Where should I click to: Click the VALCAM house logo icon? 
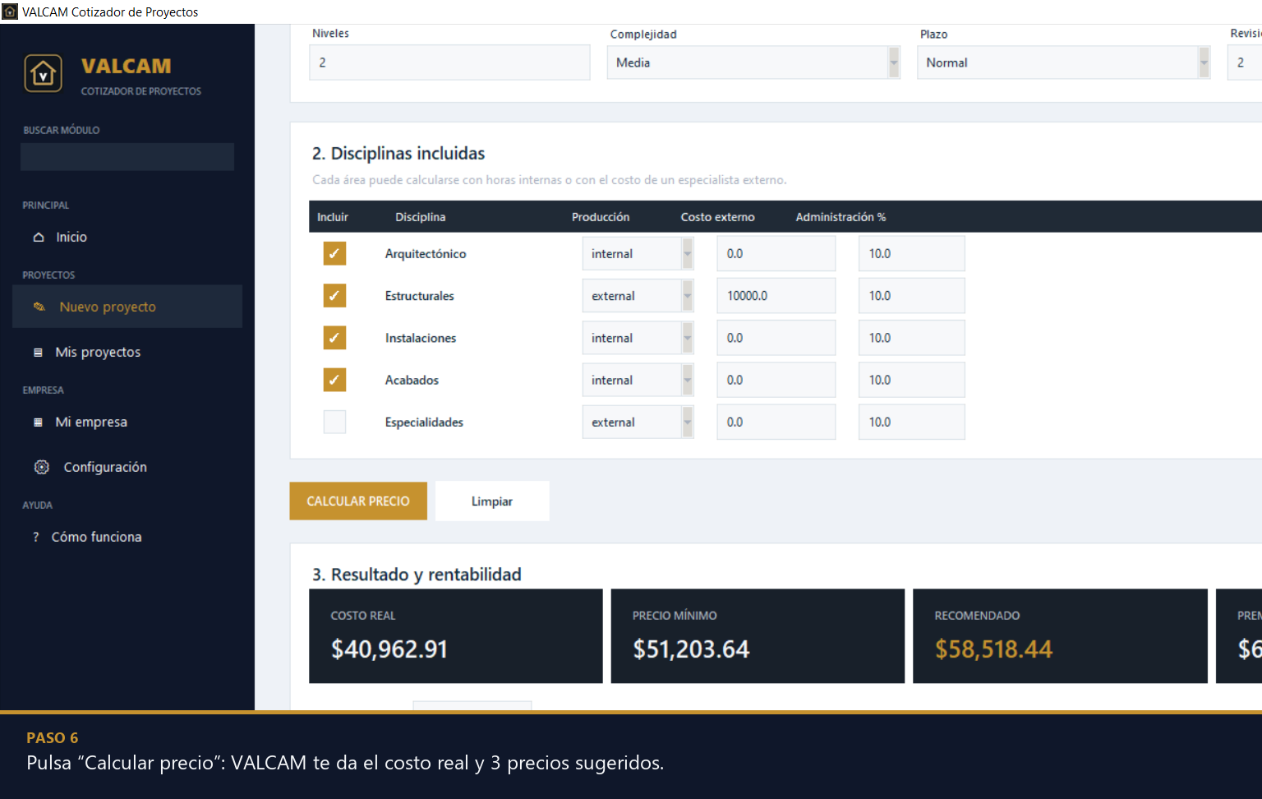pos(43,74)
